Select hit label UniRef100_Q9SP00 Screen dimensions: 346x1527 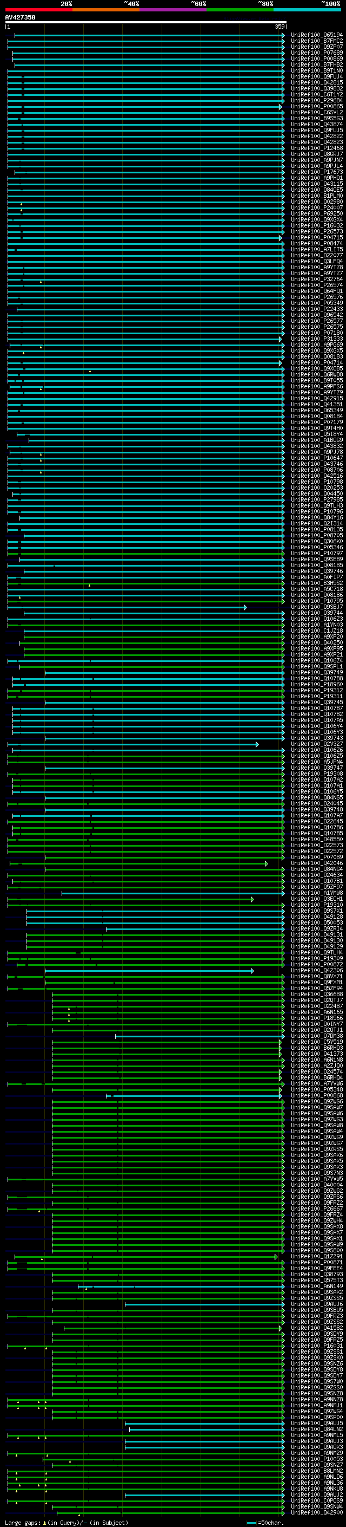[316, 1416]
